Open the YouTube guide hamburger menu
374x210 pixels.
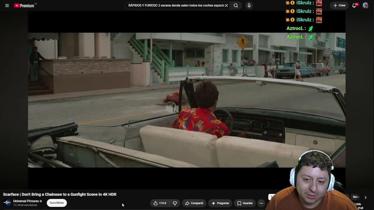click(x=7, y=6)
